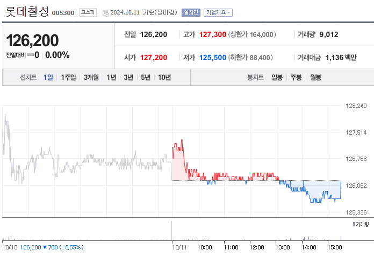Click the 하한가 88,400 text
This screenshot has height=258, width=374.
pyautogui.click(x=250, y=57)
